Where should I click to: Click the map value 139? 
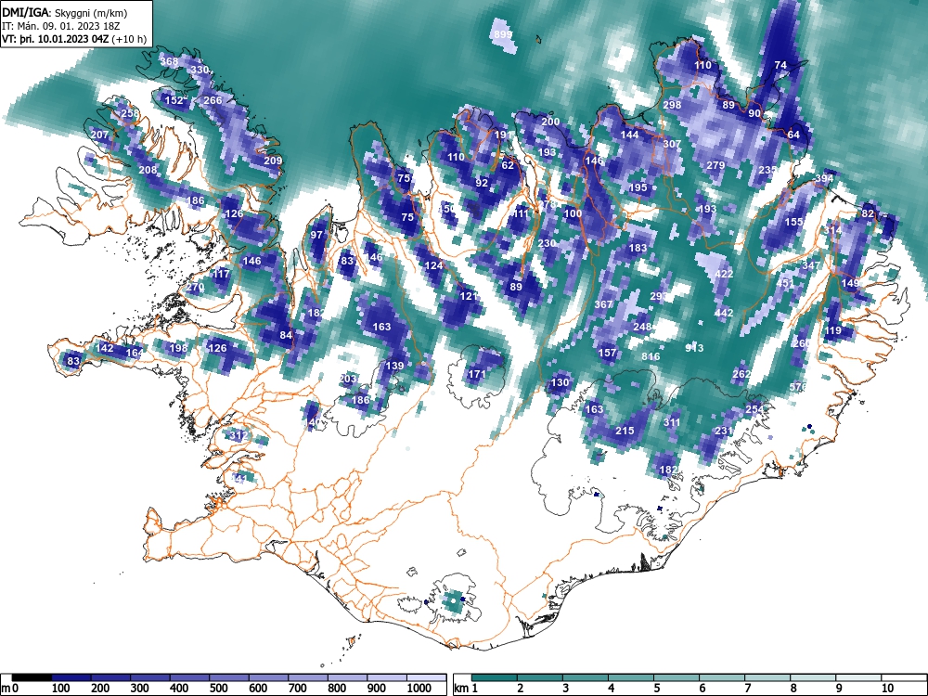pyautogui.click(x=394, y=365)
